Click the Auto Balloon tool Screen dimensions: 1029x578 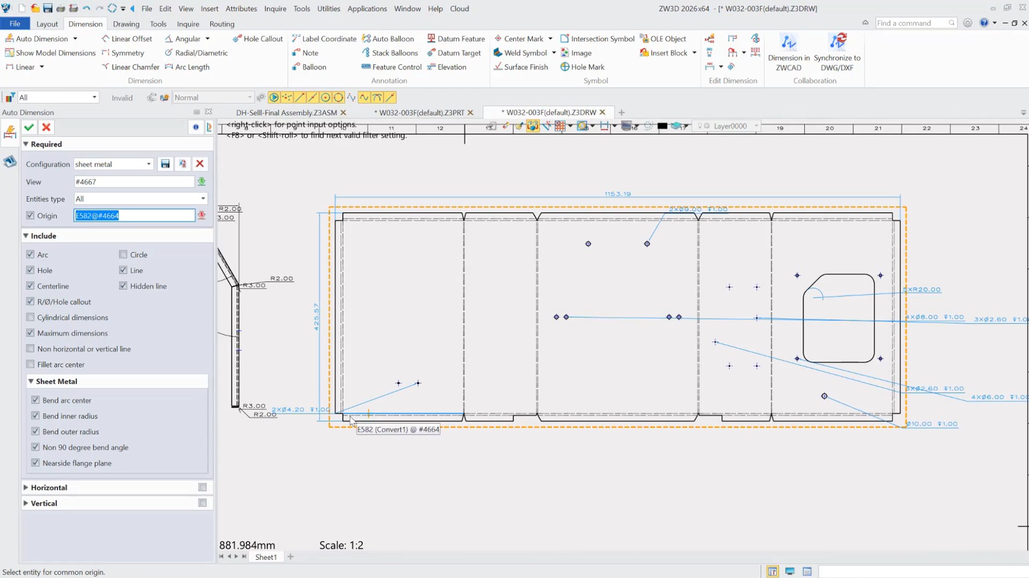click(388, 39)
